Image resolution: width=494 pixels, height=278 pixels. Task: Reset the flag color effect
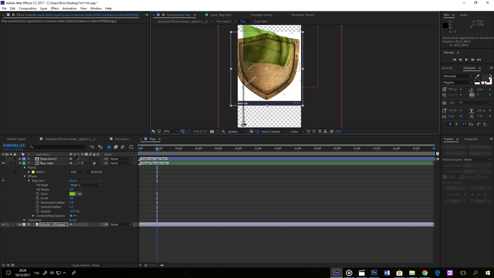(x=73, y=181)
